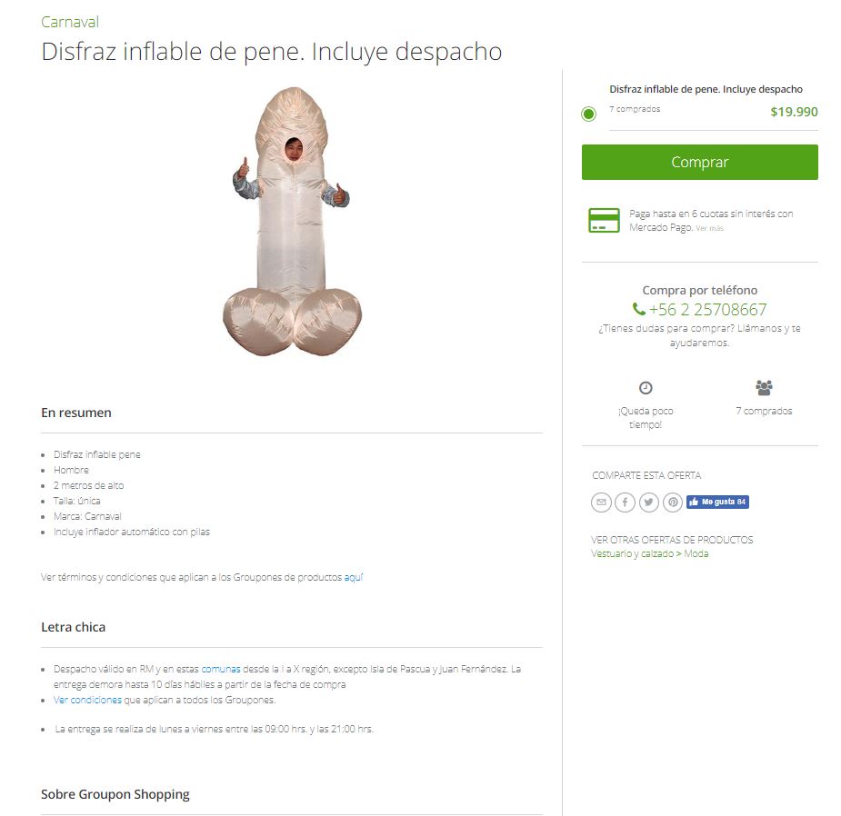
Task: Click the inflatable costume product image
Action: (293, 222)
